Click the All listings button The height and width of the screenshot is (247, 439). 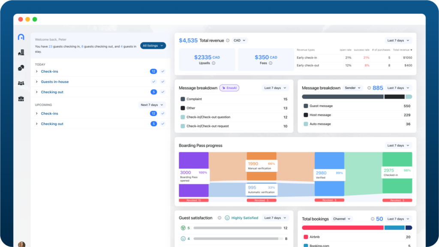[x=153, y=45]
